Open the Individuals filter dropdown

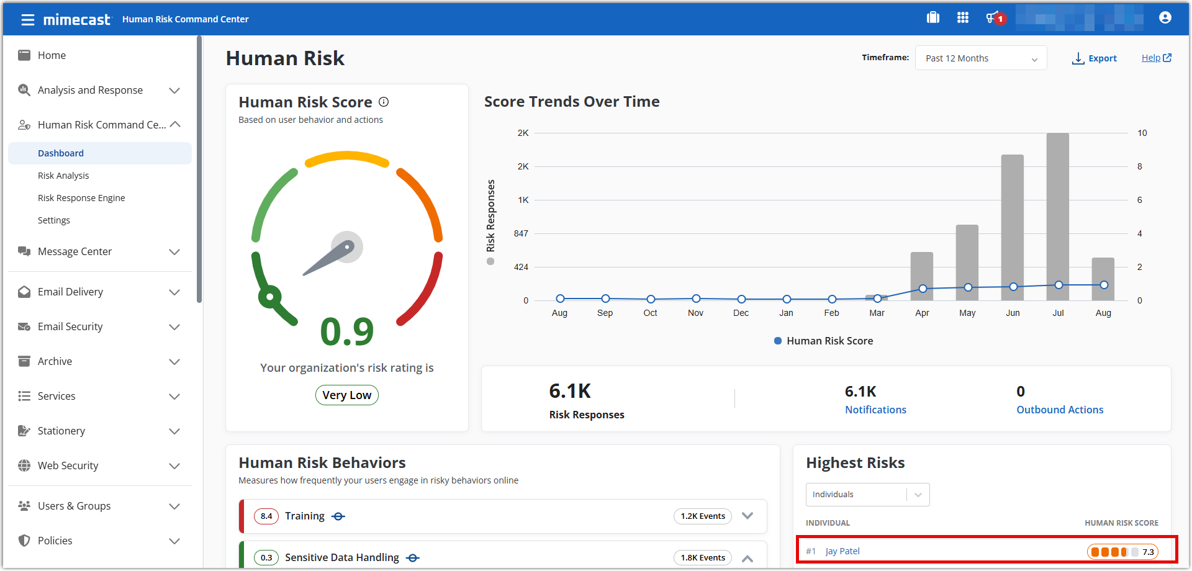(x=867, y=495)
